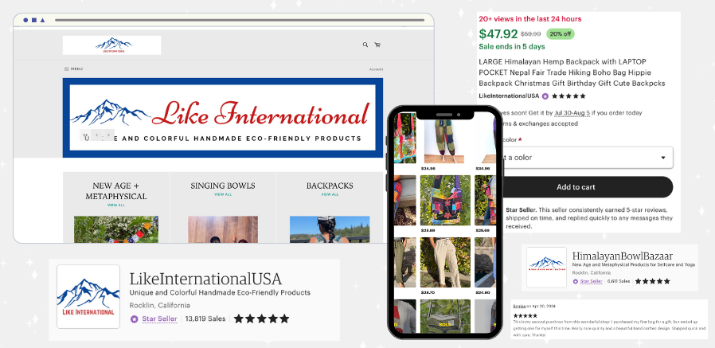Open the Account link on site
Screen dimensions: 715x348
point(376,69)
